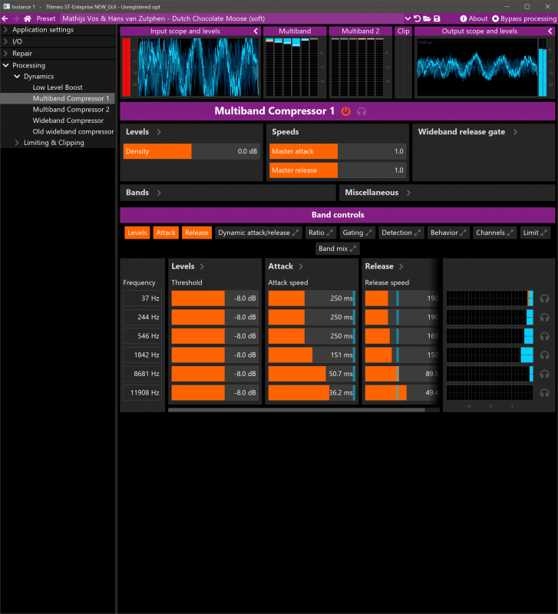The width and height of the screenshot is (558, 614).
Task: Solo the 8681 Hz band headphone
Action: pyautogui.click(x=544, y=374)
